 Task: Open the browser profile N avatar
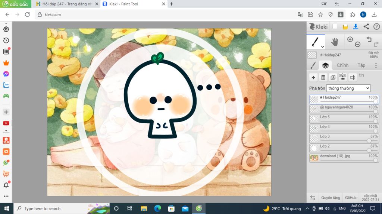(363, 14)
